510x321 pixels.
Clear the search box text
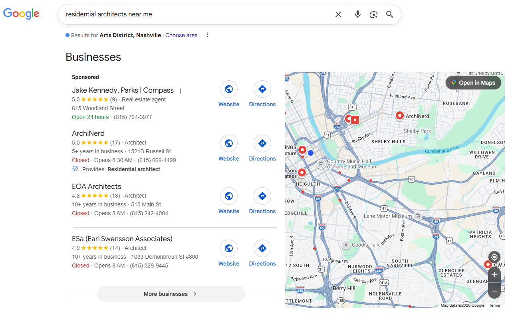point(338,14)
